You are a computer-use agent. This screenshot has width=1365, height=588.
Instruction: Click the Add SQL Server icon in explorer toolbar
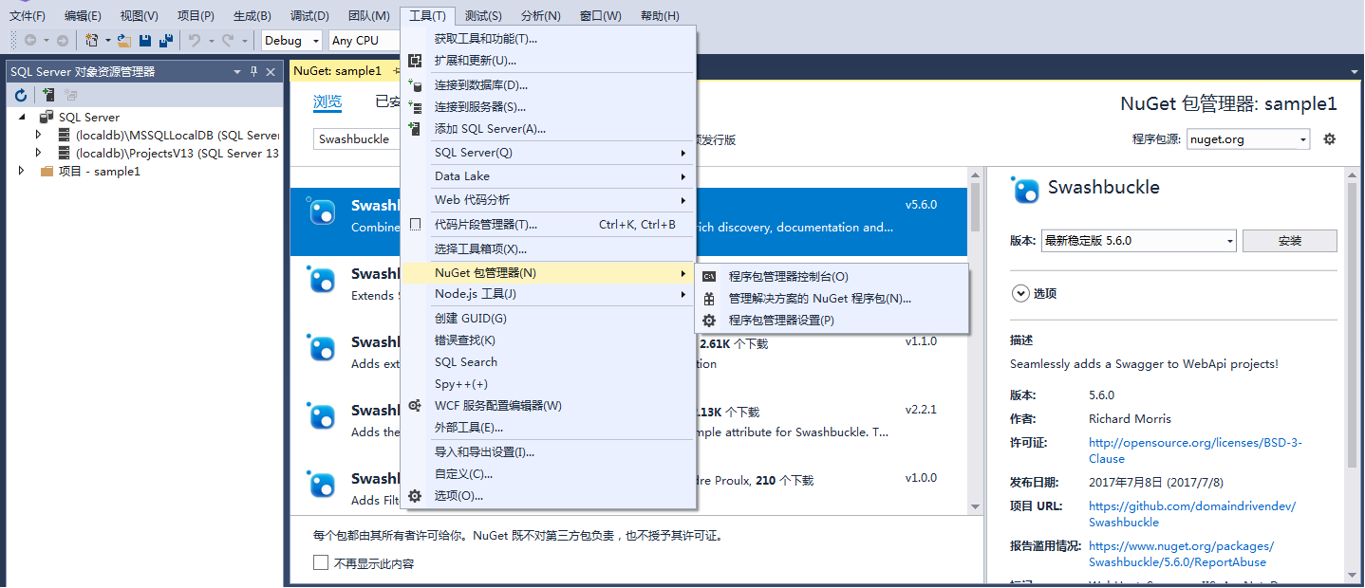47,95
